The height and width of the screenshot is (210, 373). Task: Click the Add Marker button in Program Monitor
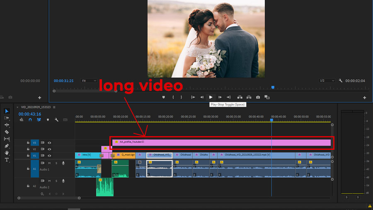click(x=163, y=97)
